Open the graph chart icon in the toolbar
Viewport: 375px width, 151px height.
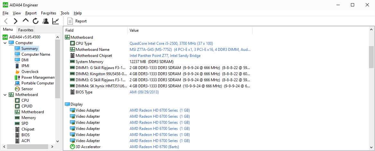point(55,21)
